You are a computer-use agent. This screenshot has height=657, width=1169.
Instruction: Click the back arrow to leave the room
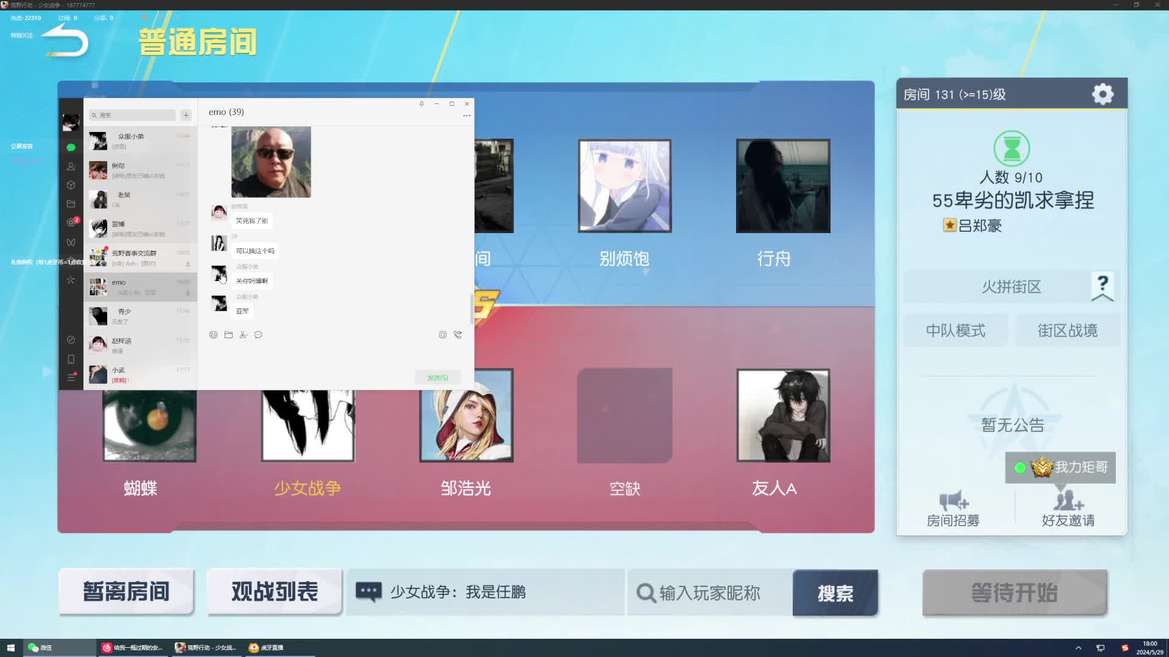[66, 41]
